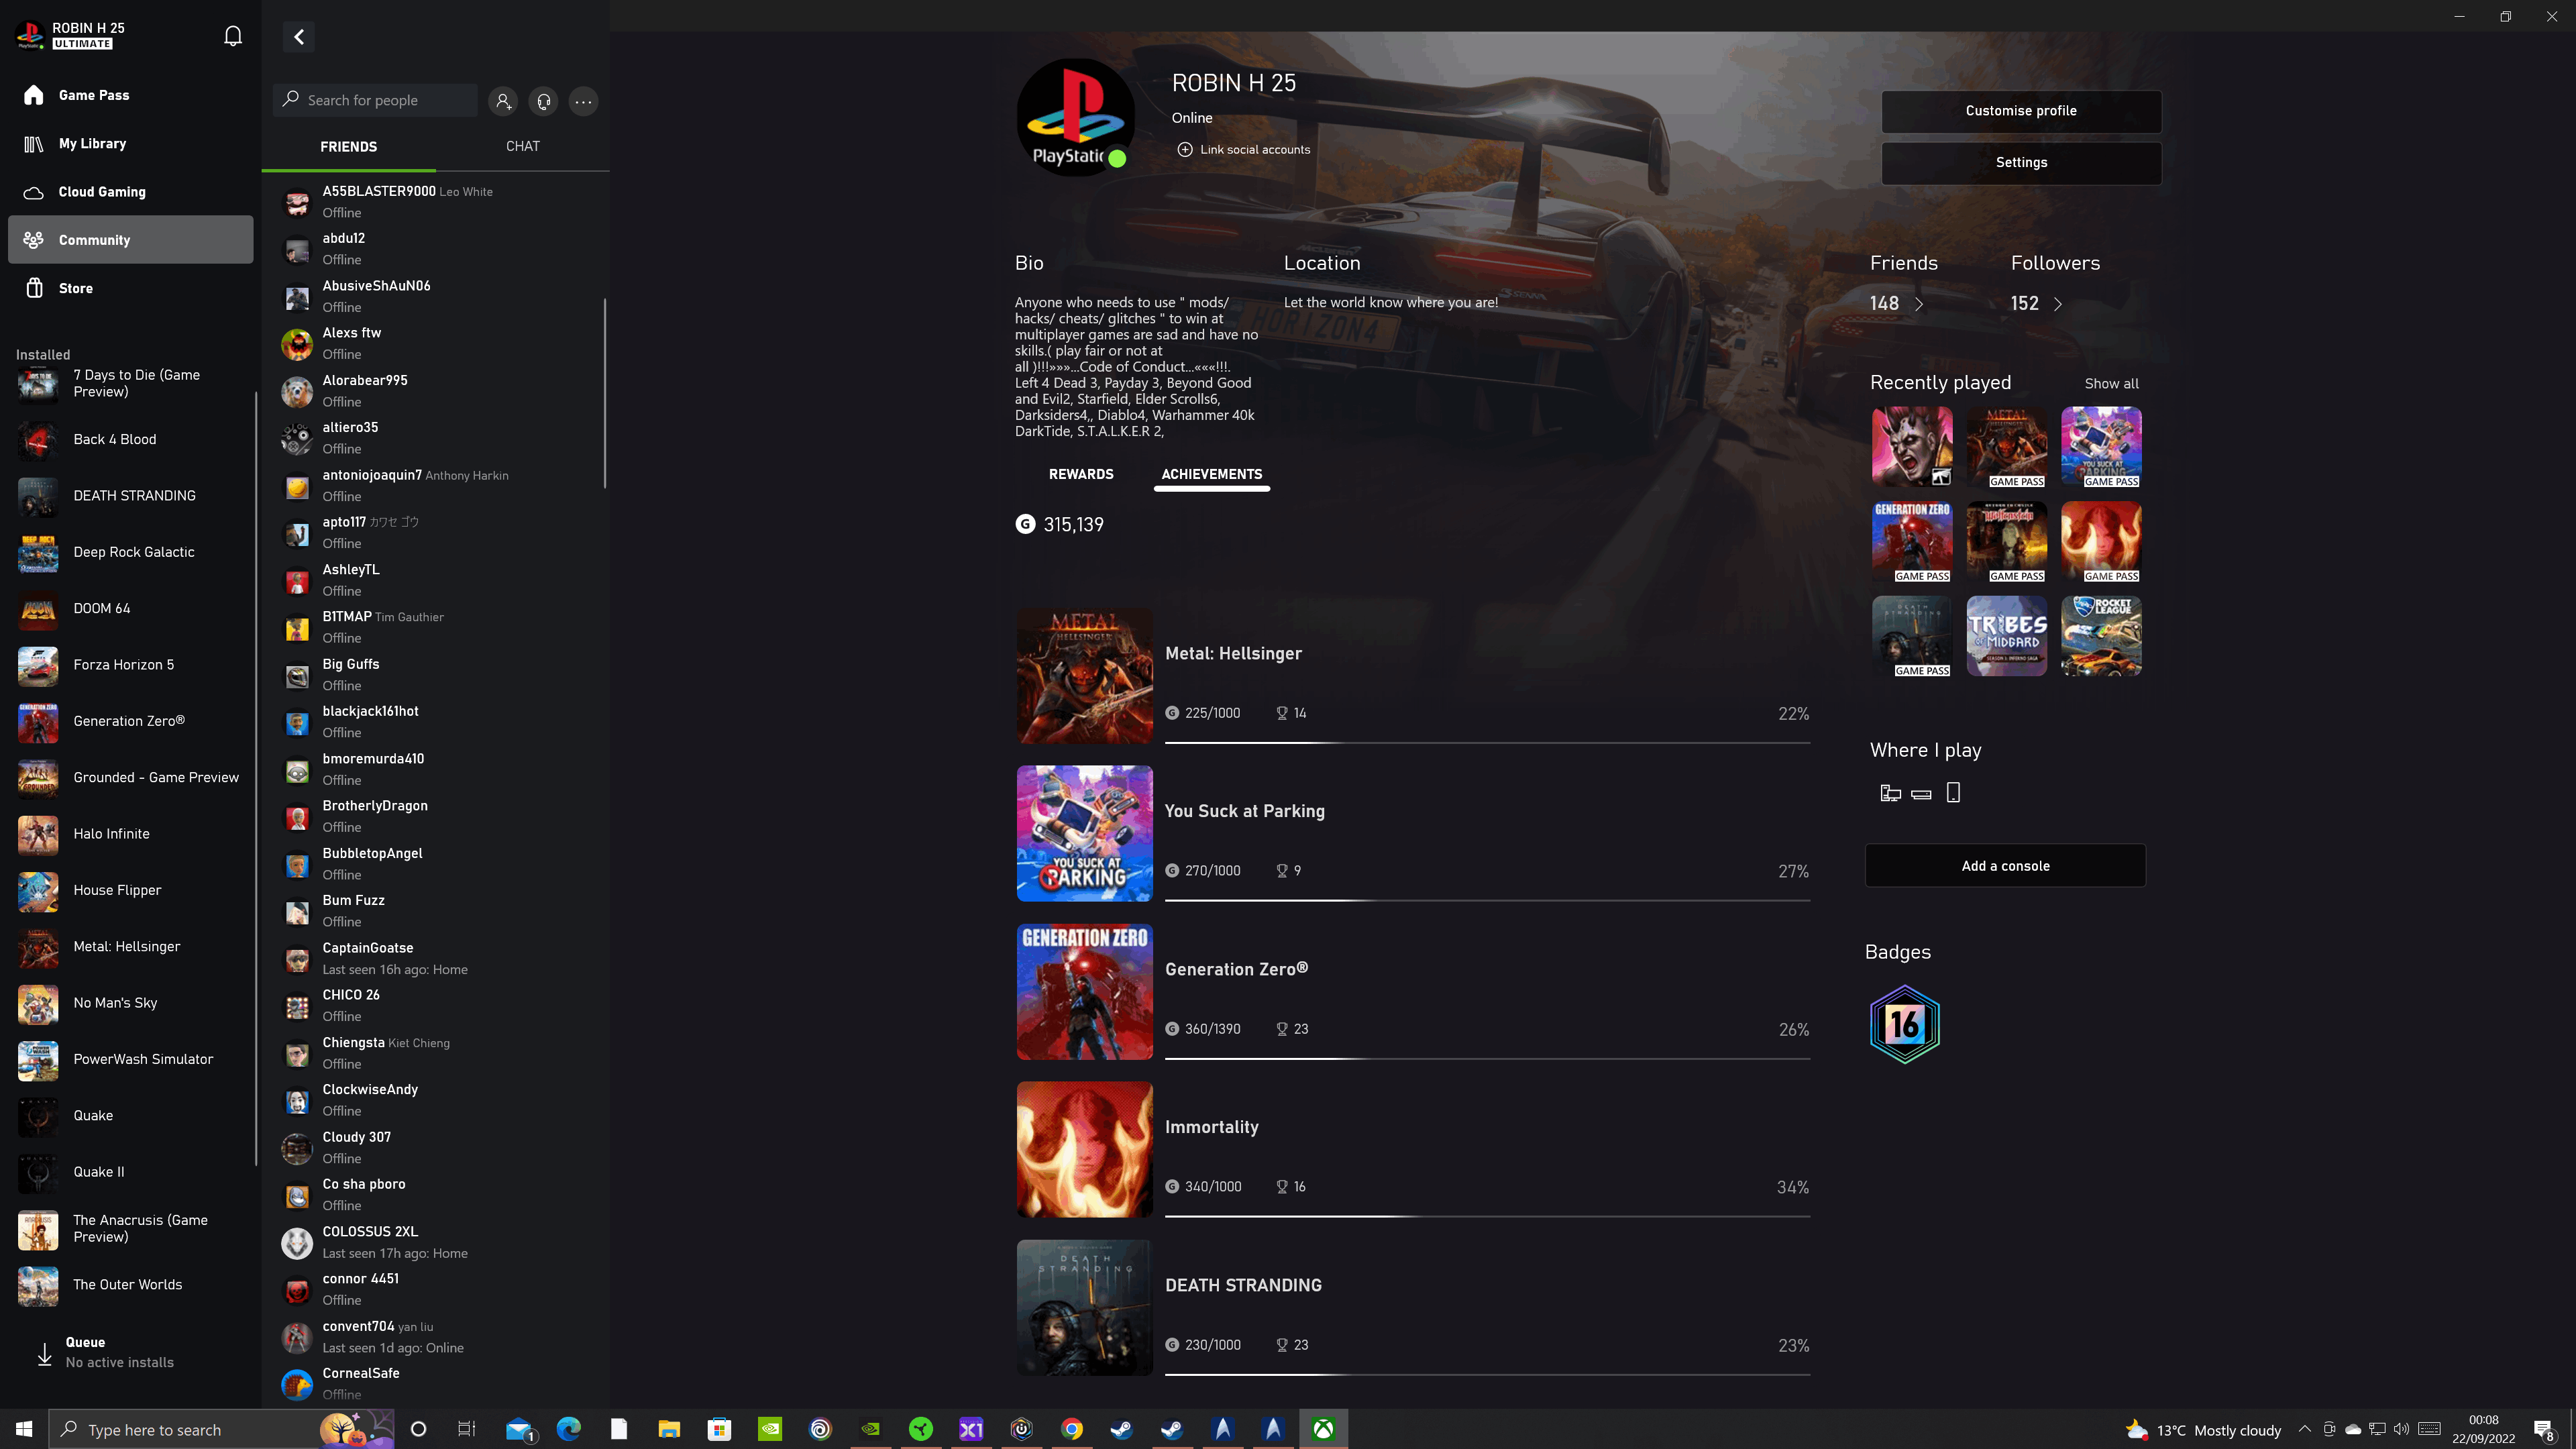Select friend A55BLASTER9000
Screen dimensions: 2576x1449
coord(436,201)
